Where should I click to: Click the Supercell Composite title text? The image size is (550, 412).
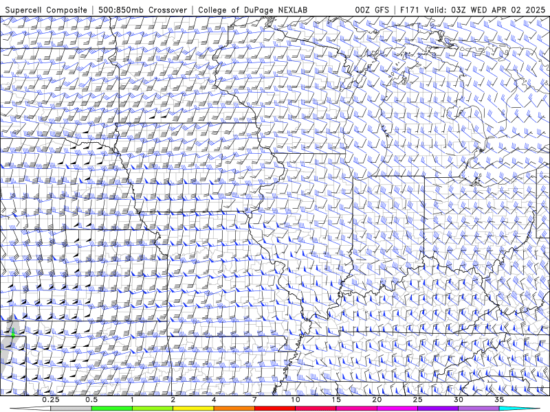coord(46,10)
